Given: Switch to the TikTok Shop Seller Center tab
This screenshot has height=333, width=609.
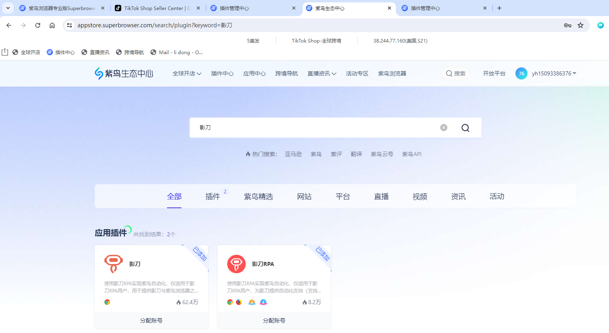Looking at the screenshot, I should coord(157,8).
